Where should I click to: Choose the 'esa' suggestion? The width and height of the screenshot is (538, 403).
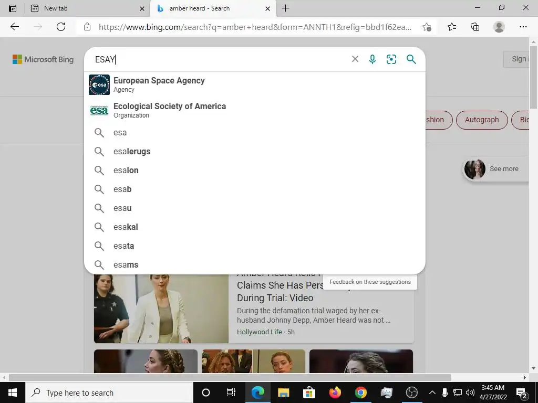[x=255, y=133]
